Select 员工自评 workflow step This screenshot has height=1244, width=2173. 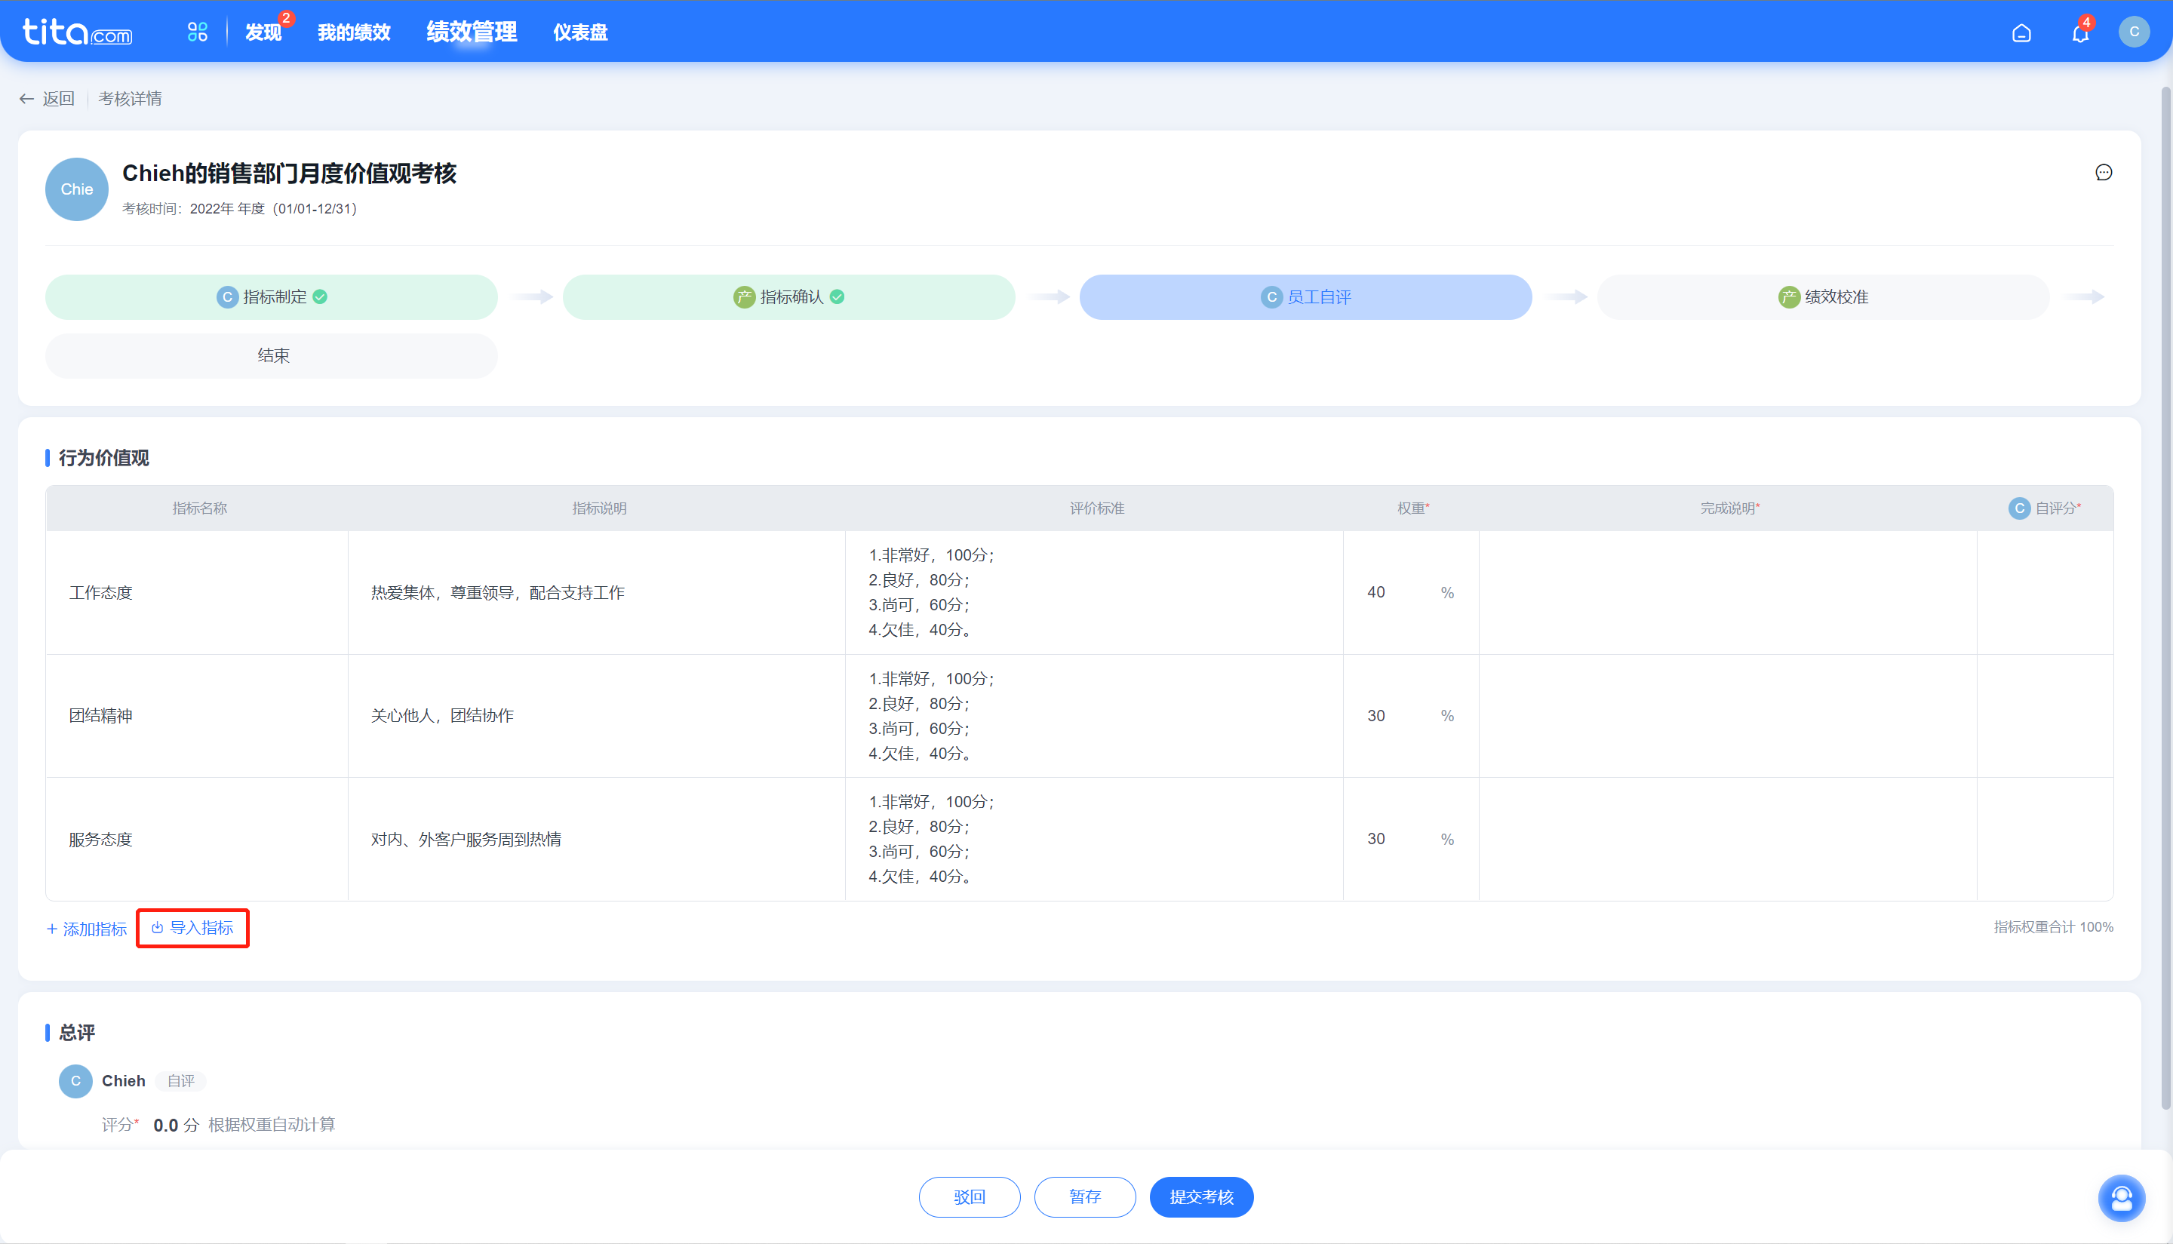(1305, 297)
